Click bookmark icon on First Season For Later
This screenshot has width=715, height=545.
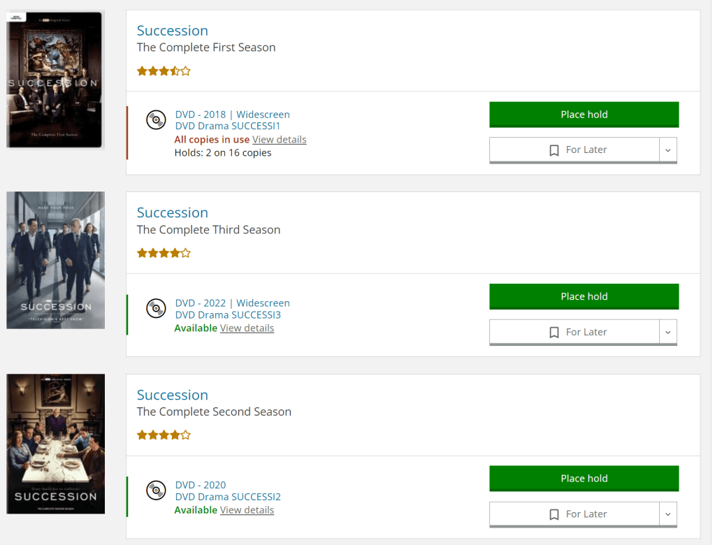click(554, 150)
